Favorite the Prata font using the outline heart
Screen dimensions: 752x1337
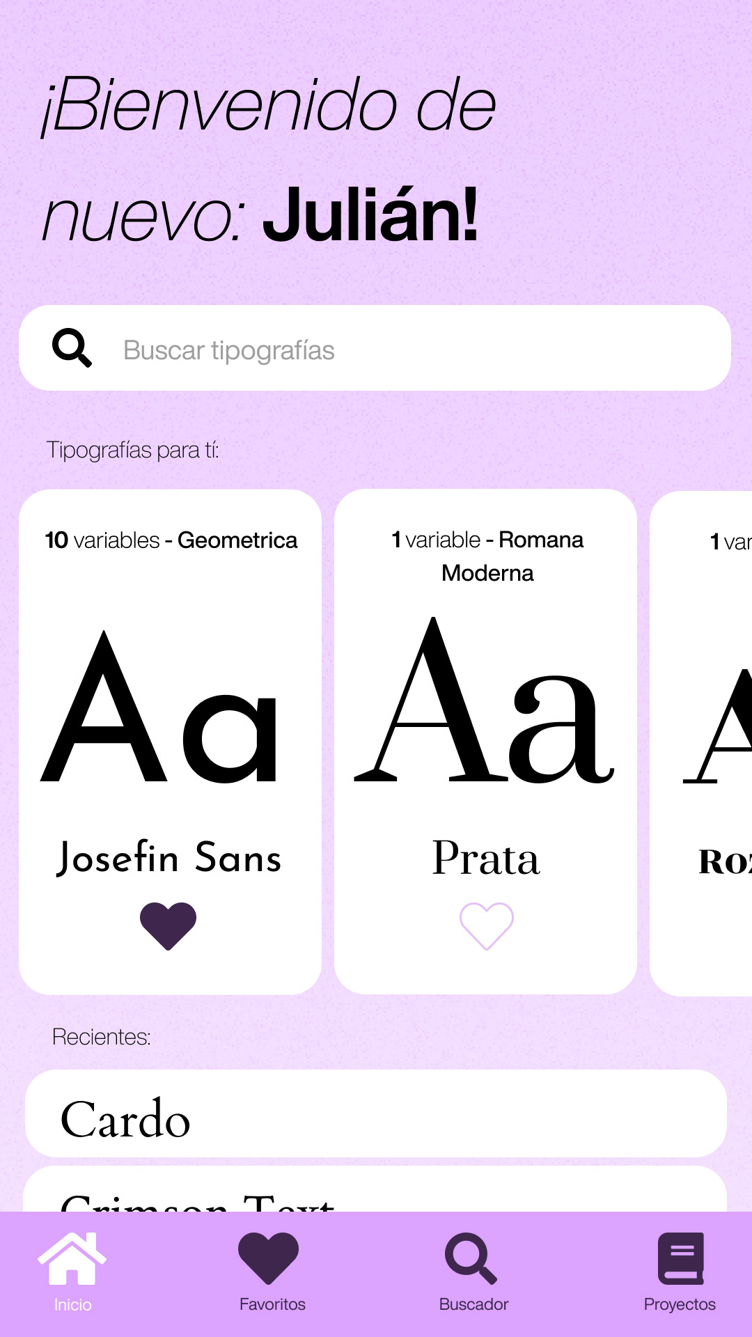coord(486,925)
